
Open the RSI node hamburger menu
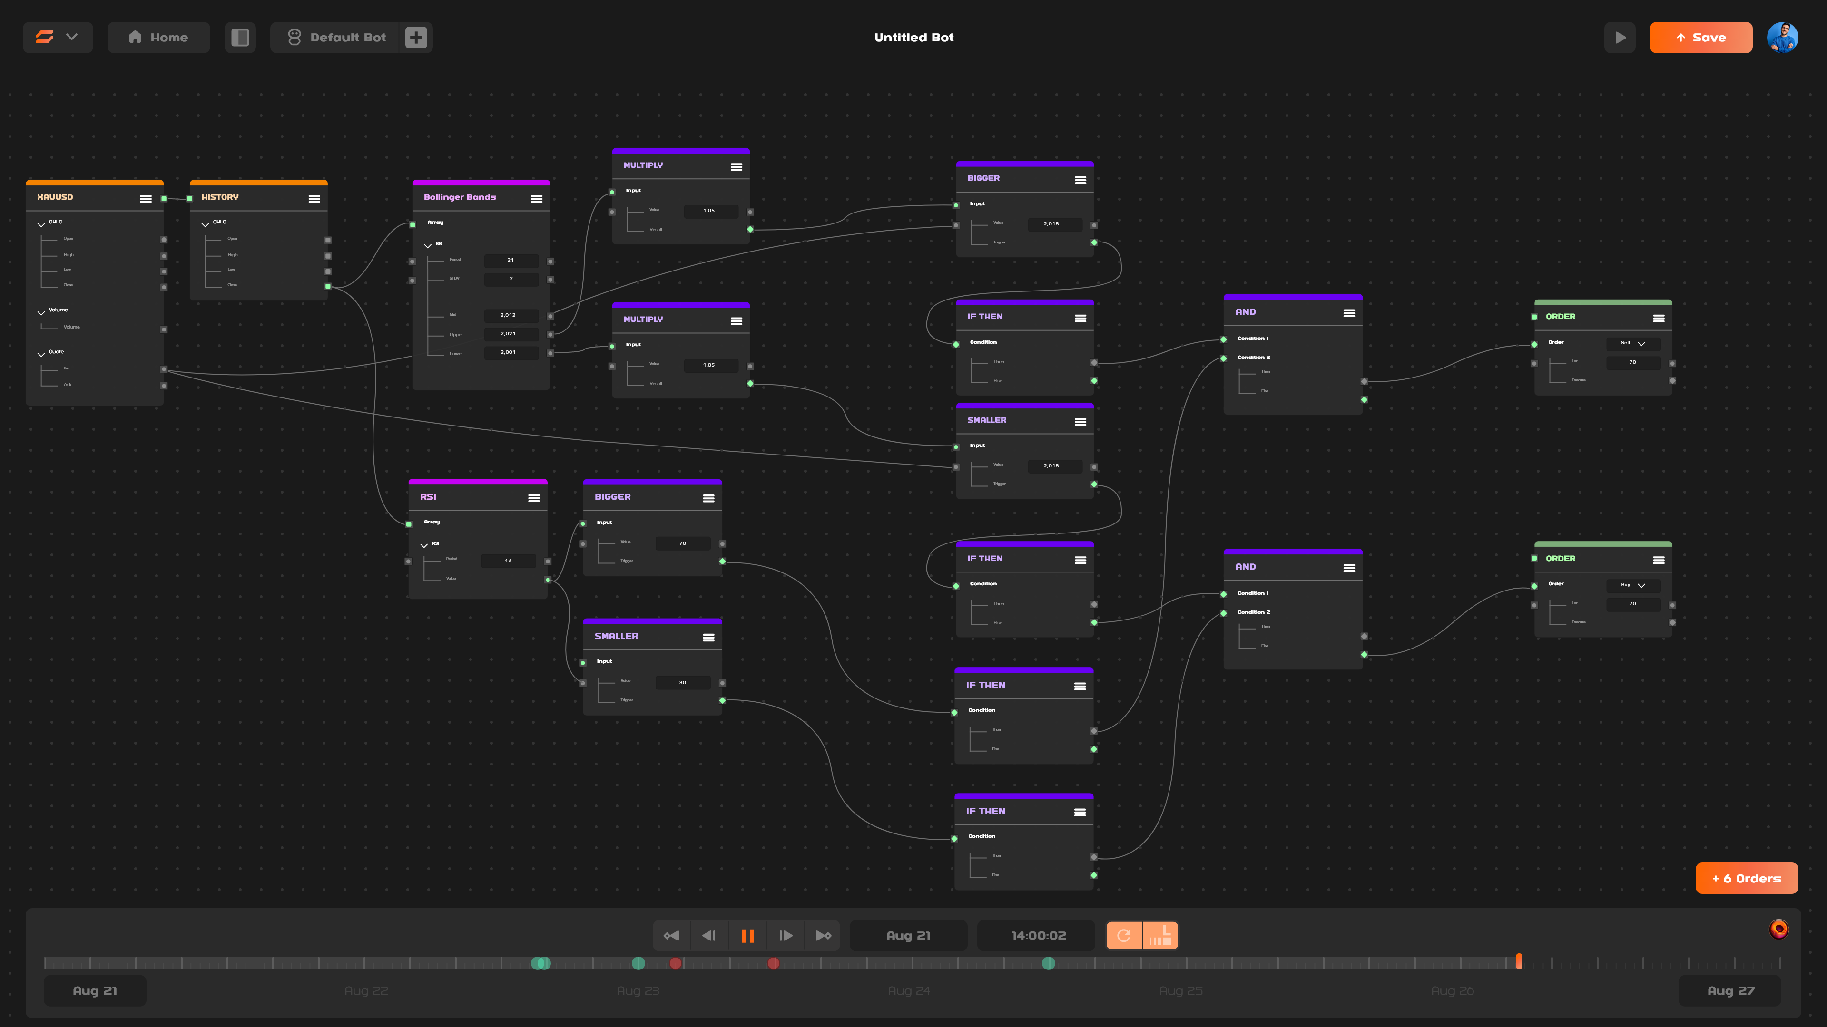click(x=533, y=498)
